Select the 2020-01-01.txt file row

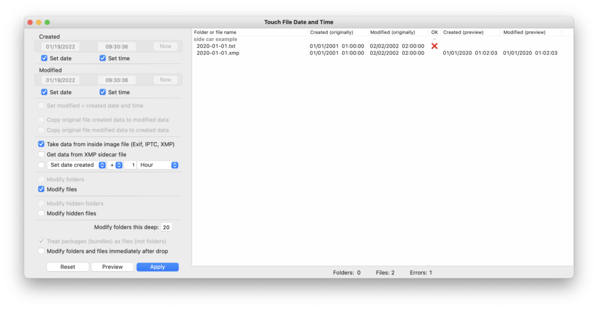pos(216,46)
